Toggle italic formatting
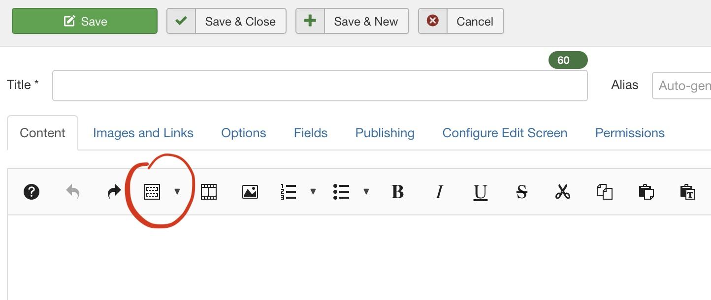 (439, 192)
